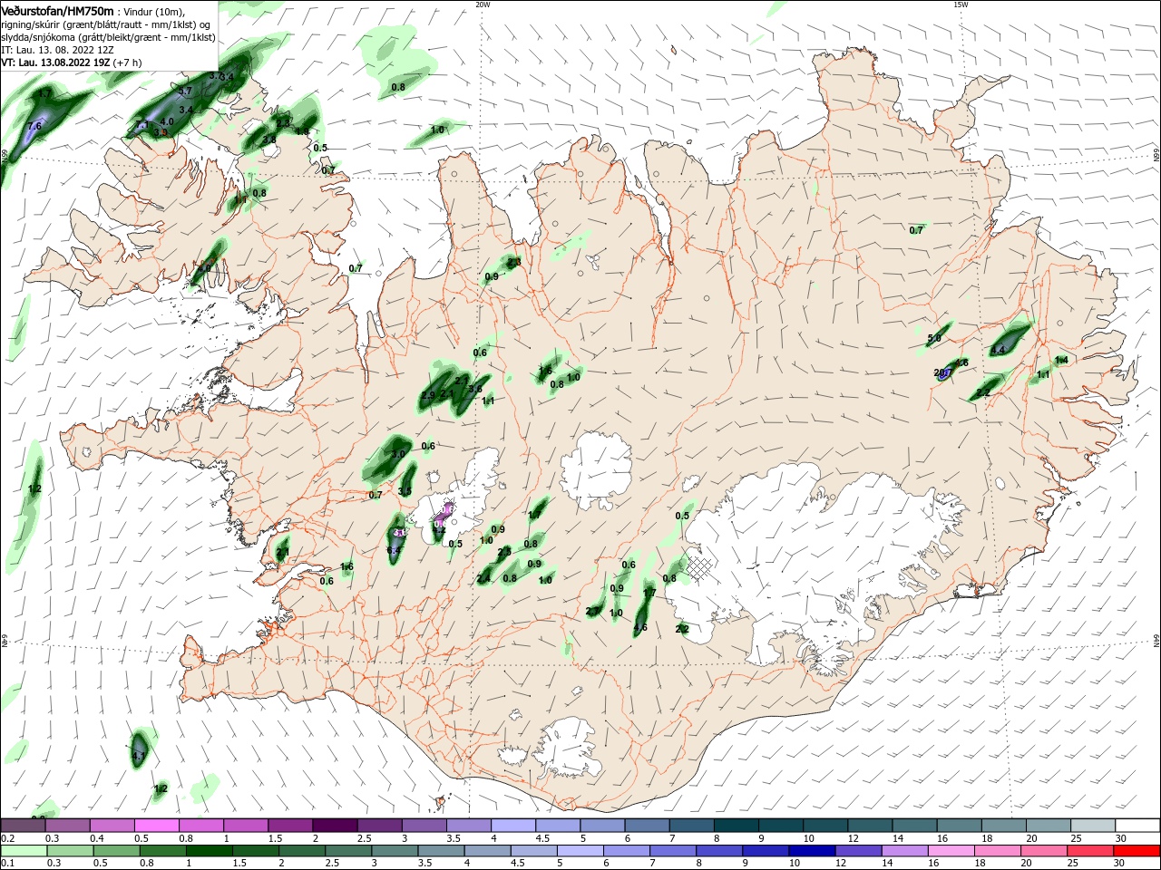The height and width of the screenshot is (870, 1161).
Task: Click the 15W longitude label
Action: coord(961,5)
